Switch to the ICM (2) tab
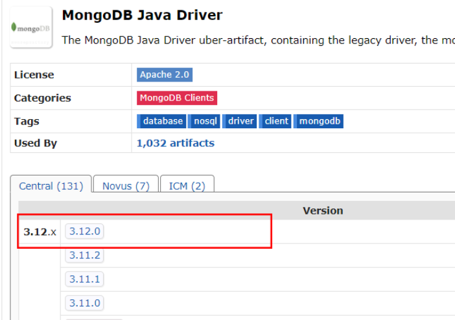The image size is (455, 320). pyautogui.click(x=187, y=186)
